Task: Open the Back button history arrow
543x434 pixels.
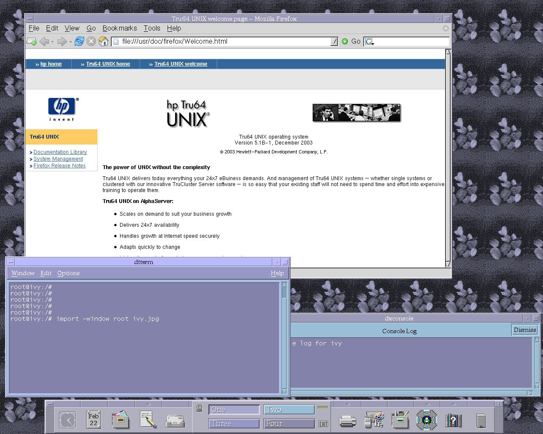Action: tap(52, 42)
